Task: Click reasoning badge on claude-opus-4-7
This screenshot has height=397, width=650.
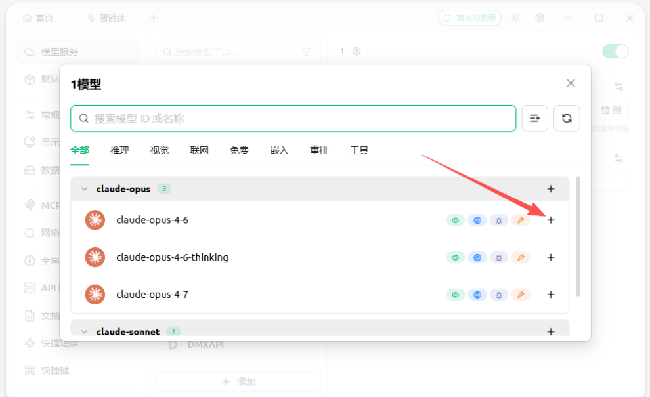Action: tap(499, 295)
